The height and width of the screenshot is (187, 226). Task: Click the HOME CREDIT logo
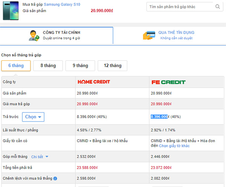point(94,82)
